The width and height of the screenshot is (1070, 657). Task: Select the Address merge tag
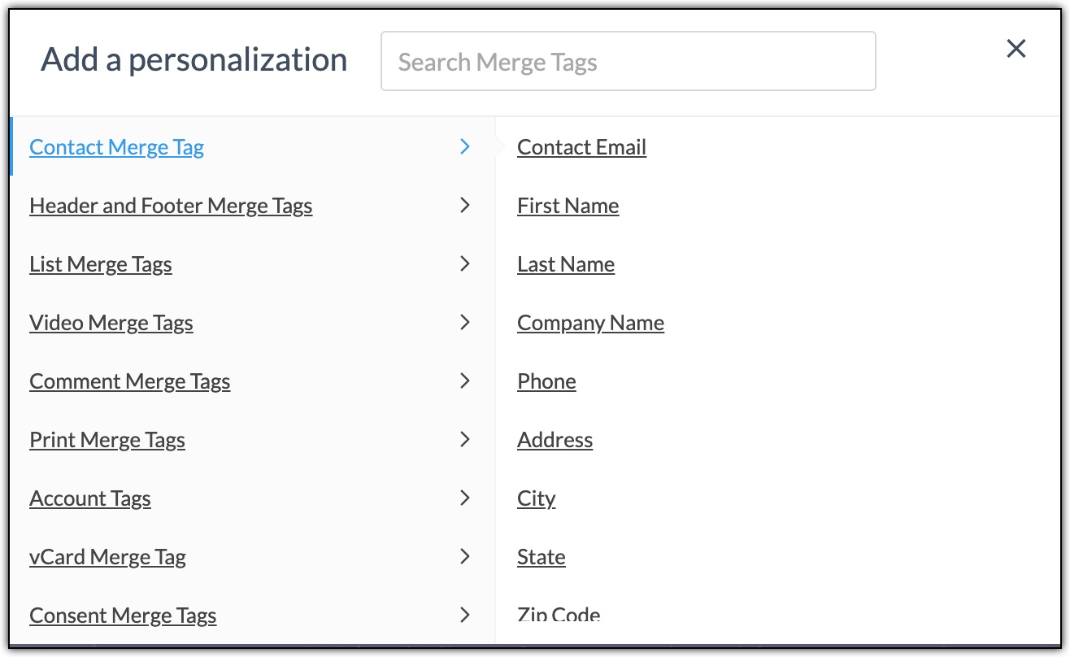pyautogui.click(x=555, y=440)
